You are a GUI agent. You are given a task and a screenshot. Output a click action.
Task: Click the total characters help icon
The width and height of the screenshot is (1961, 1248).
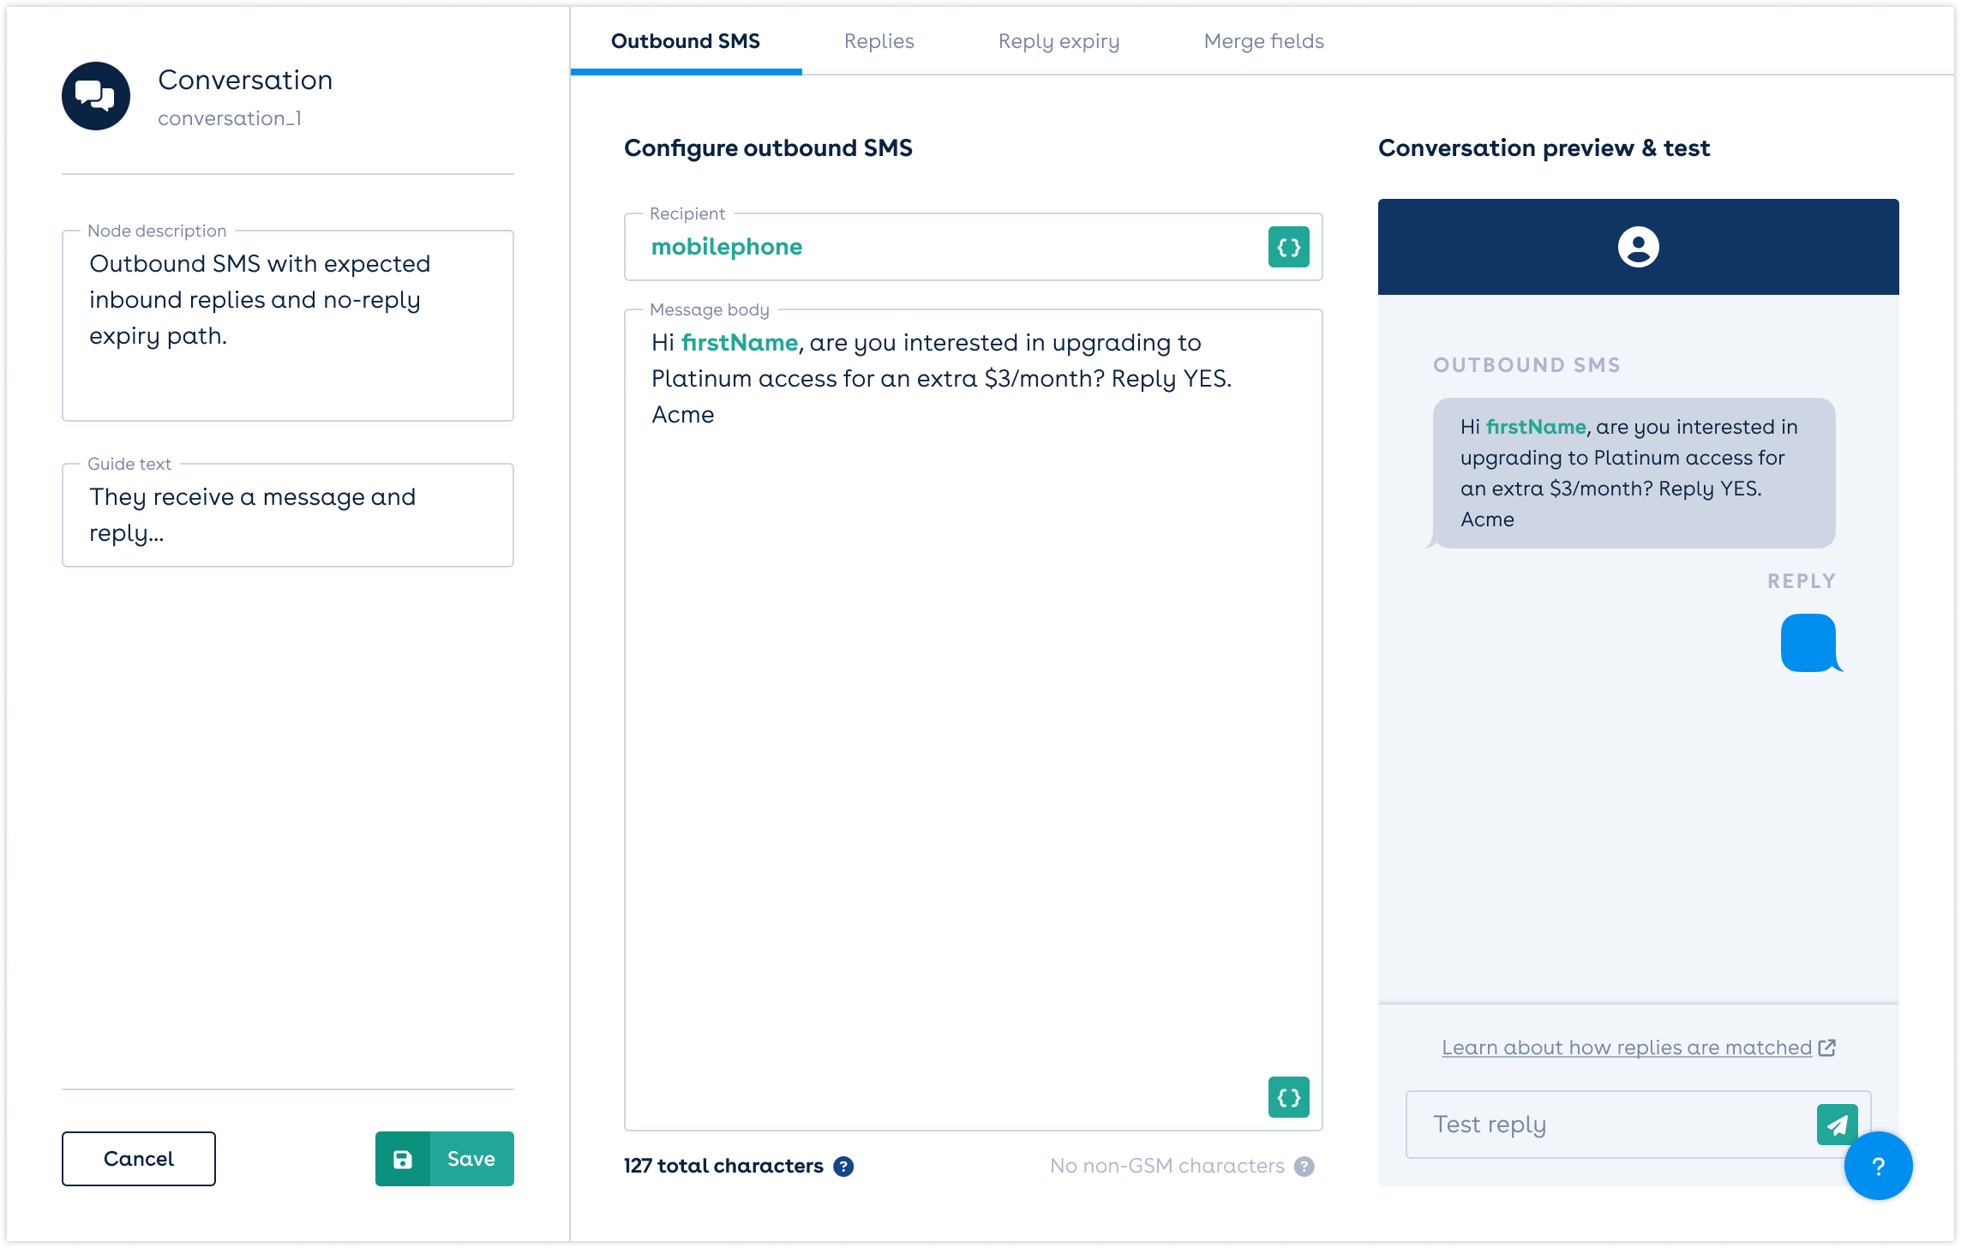844,1166
